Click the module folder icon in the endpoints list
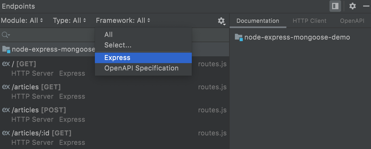 pyautogui.click(x=6, y=49)
